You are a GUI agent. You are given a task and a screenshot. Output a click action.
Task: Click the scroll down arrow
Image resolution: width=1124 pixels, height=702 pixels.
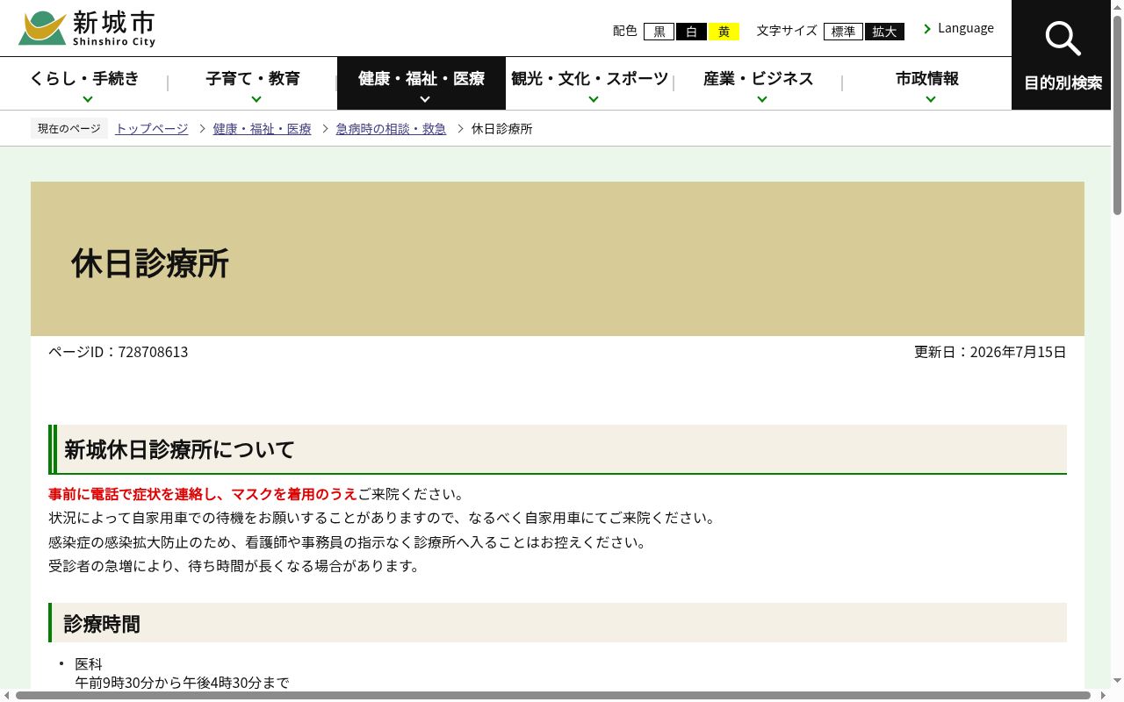coord(1118,681)
